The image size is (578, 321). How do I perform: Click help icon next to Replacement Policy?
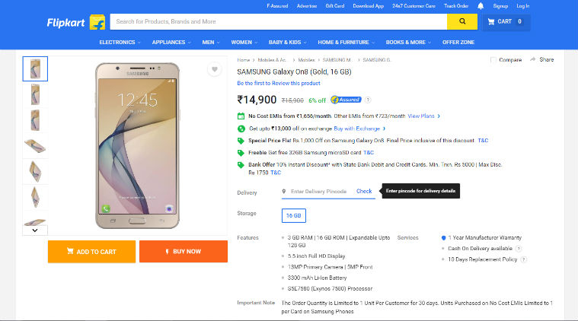(523, 259)
